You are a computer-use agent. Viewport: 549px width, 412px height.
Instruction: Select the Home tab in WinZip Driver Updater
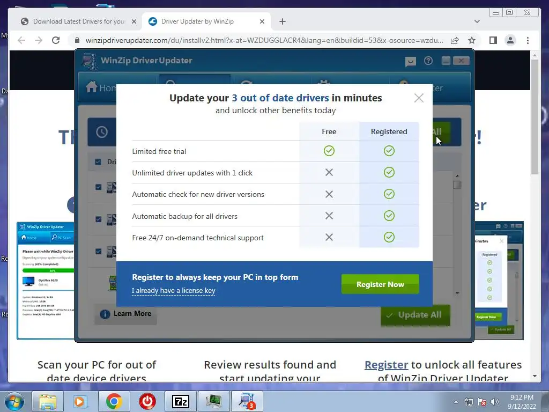pyautogui.click(x=101, y=87)
